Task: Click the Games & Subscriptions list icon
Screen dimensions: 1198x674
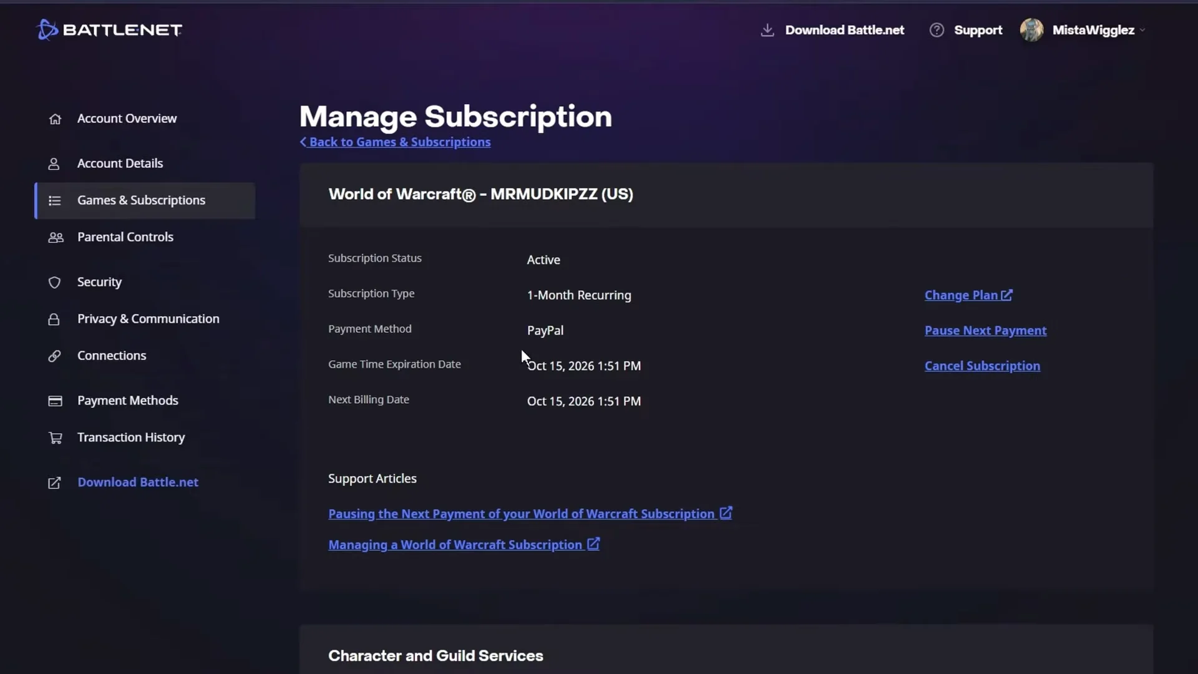Action: 55,200
